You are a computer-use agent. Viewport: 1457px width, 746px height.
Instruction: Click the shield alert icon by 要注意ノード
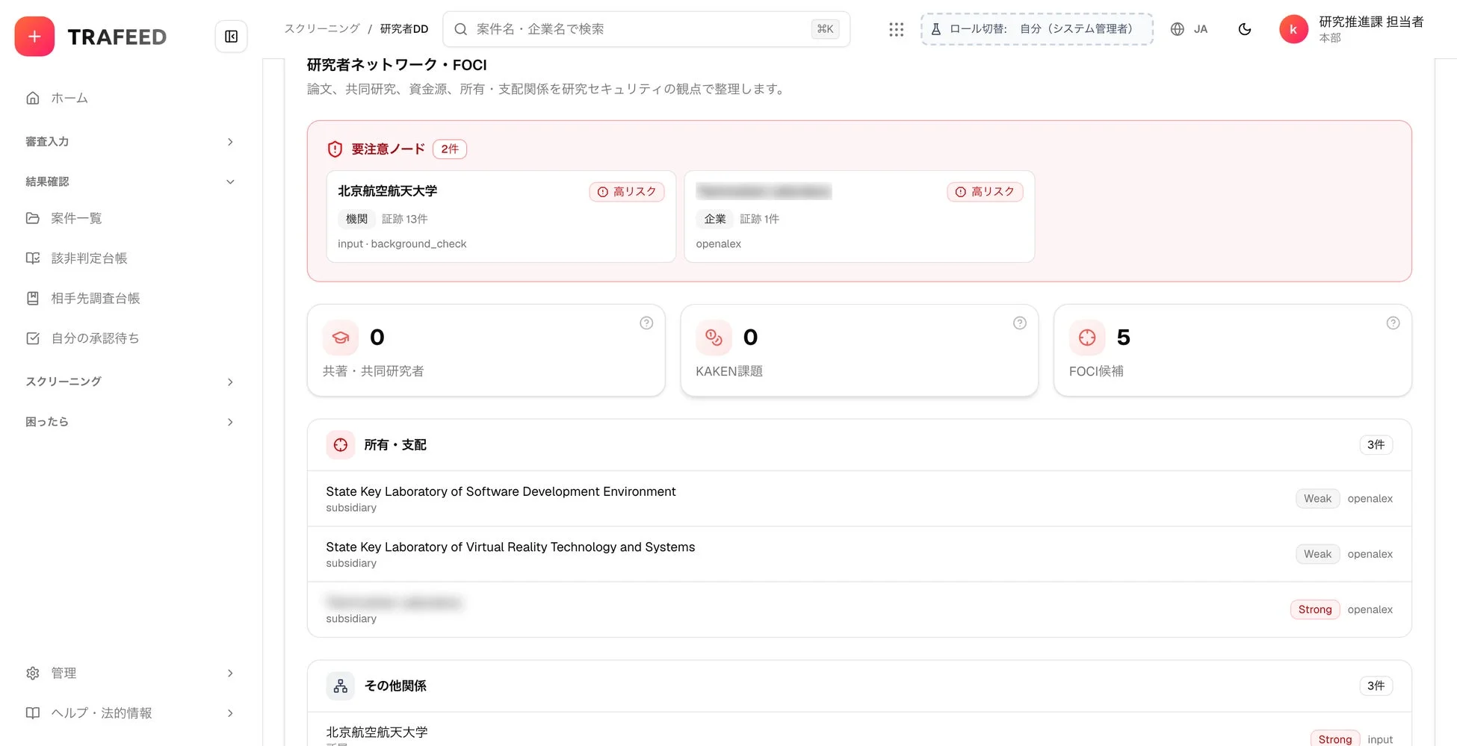335,149
